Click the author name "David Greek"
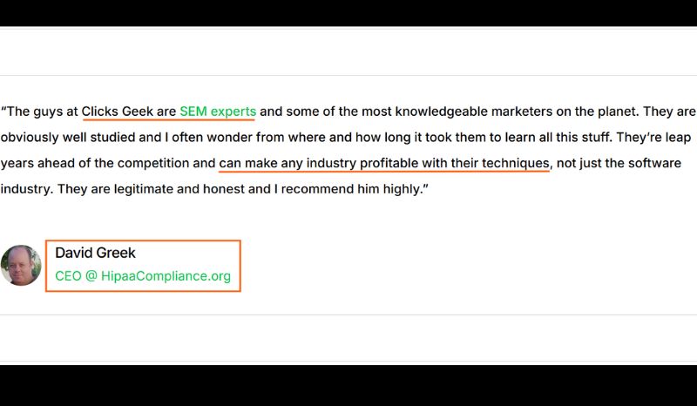The image size is (697, 406). [x=95, y=253]
